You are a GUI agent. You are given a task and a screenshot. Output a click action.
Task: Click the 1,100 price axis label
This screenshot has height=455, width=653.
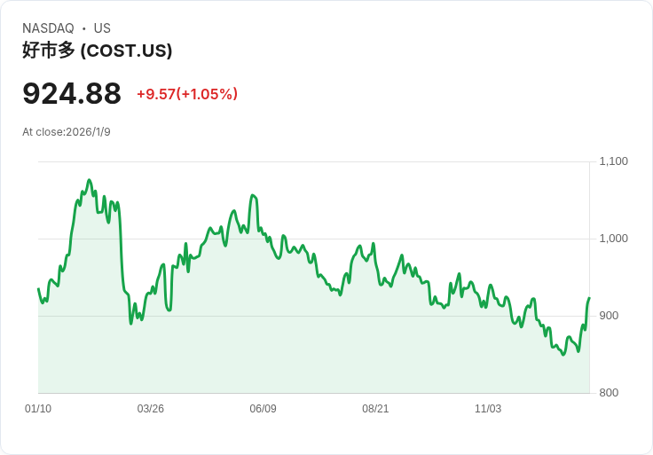pyautogui.click(x=613, y=161)
